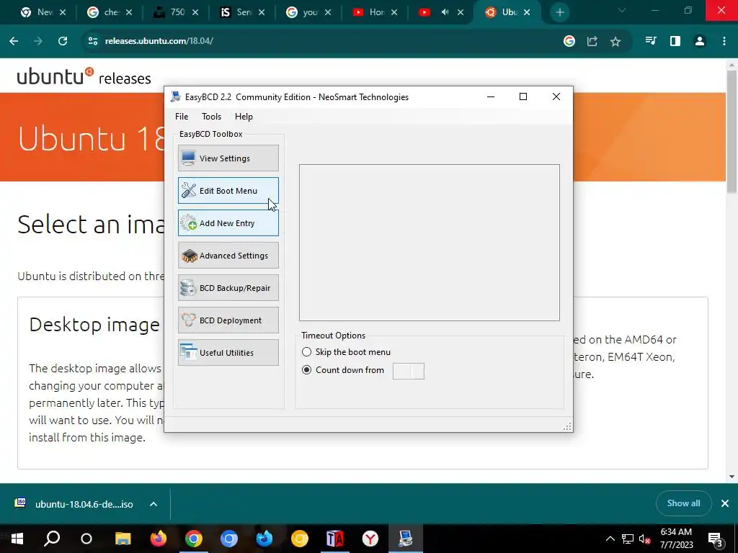The width and height of the screenshot is (738, 553).
Task: Bookmark this page with the star
Action: pyautogui.click(x=615, y=41)
